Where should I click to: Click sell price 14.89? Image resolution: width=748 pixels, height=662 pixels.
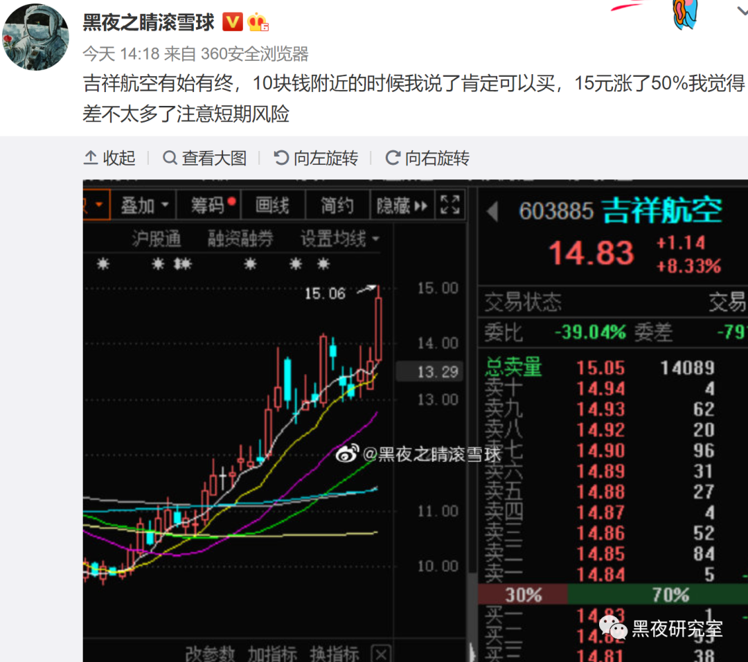(600, 471)
